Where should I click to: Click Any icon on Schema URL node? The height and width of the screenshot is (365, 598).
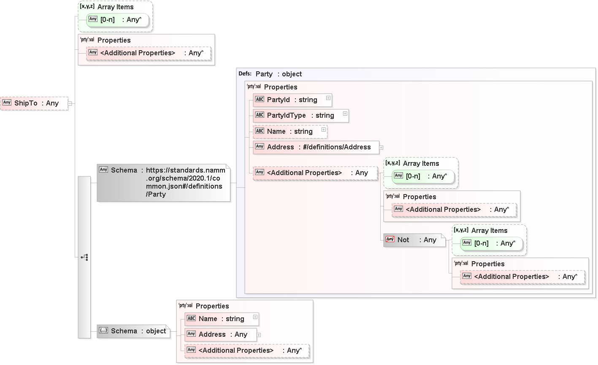(x=103, y=170)
